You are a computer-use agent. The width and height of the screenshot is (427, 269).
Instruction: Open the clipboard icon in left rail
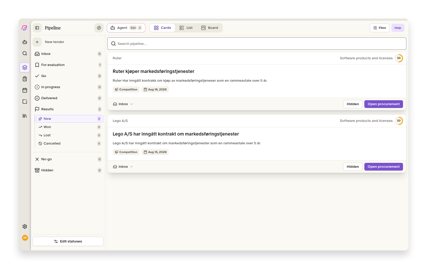click(x=25, y=79)
